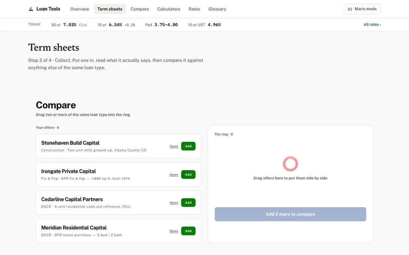Switch to the Rates nav tab

pos(194,9)
